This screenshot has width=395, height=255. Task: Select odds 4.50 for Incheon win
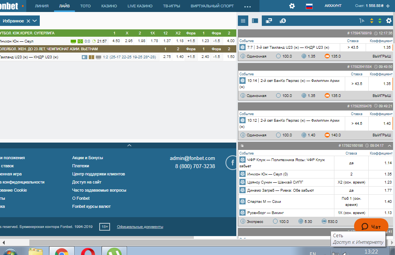(116, 41)
